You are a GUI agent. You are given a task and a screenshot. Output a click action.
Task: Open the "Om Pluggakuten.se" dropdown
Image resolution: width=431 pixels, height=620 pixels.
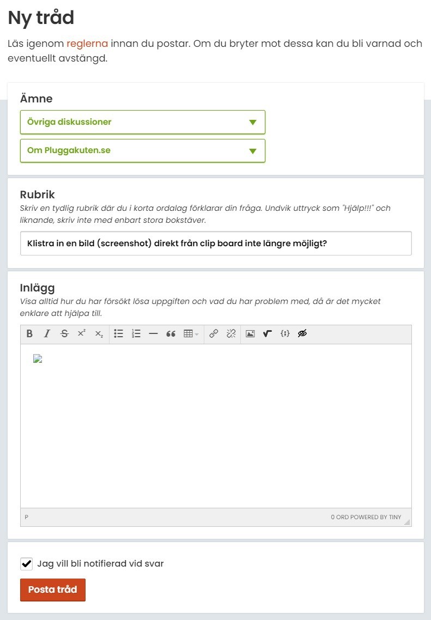tap(143, 150)
